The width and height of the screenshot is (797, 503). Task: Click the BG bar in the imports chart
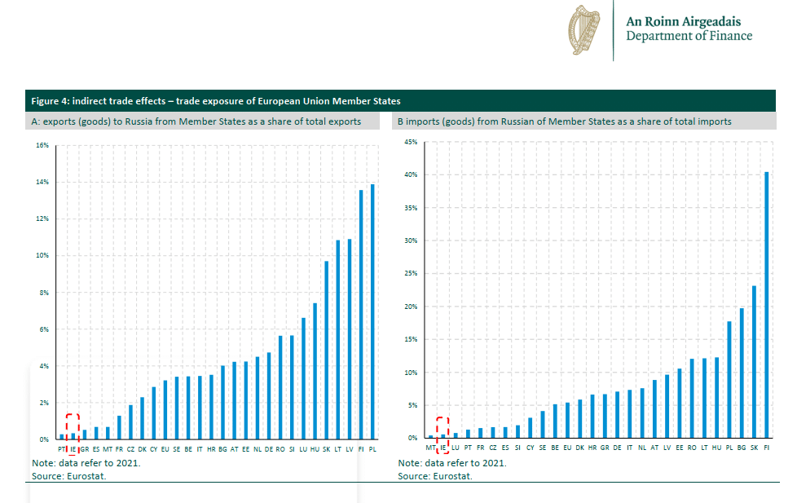(742, 373)
